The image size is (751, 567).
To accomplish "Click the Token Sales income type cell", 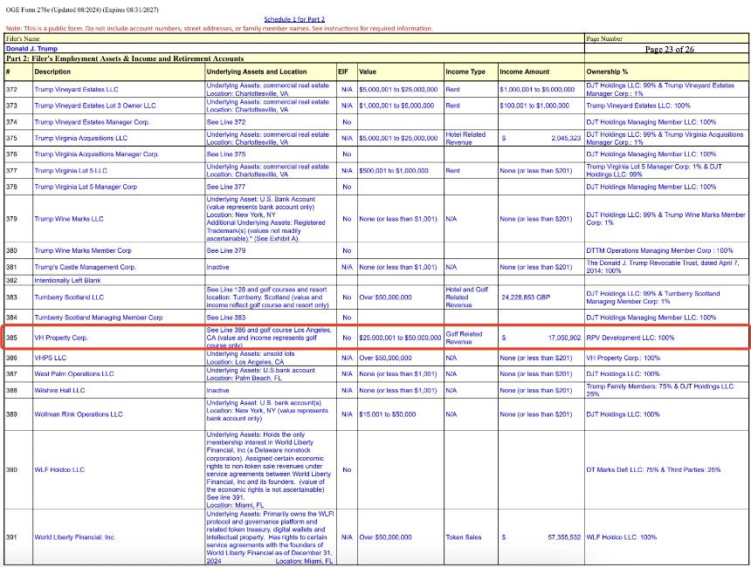I will pos(463,537).
